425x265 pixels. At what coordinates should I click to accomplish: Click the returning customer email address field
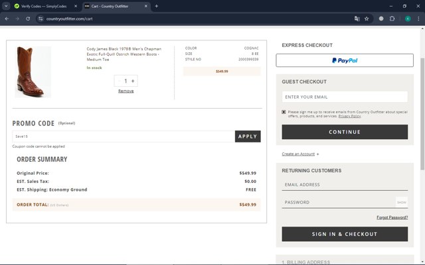[345, 185]
